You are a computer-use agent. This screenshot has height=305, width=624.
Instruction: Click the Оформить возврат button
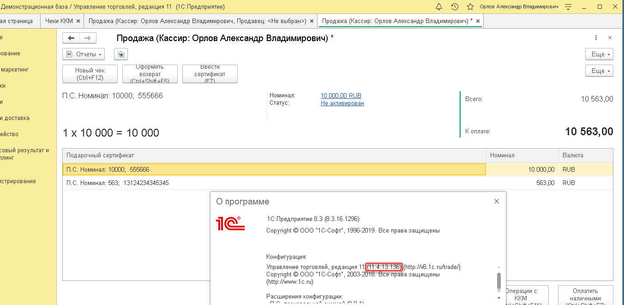[x=150, y=74]
